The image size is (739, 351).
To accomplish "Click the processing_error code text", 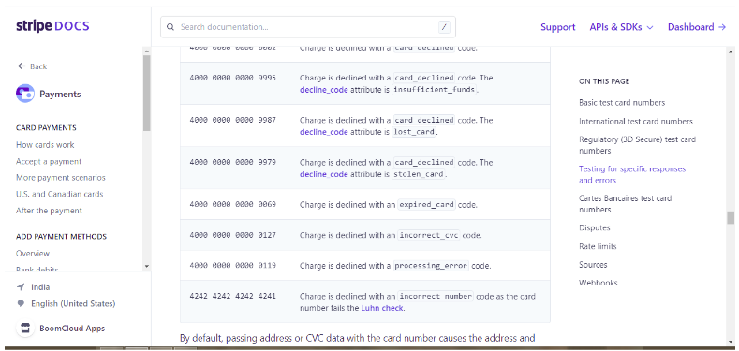I will (x=431, y=266).
